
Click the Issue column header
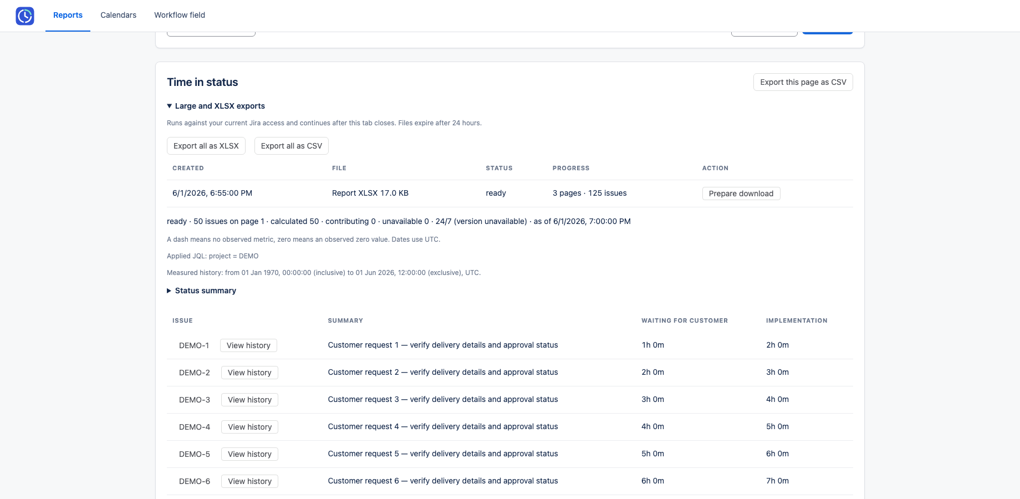[x=182, y=320]
